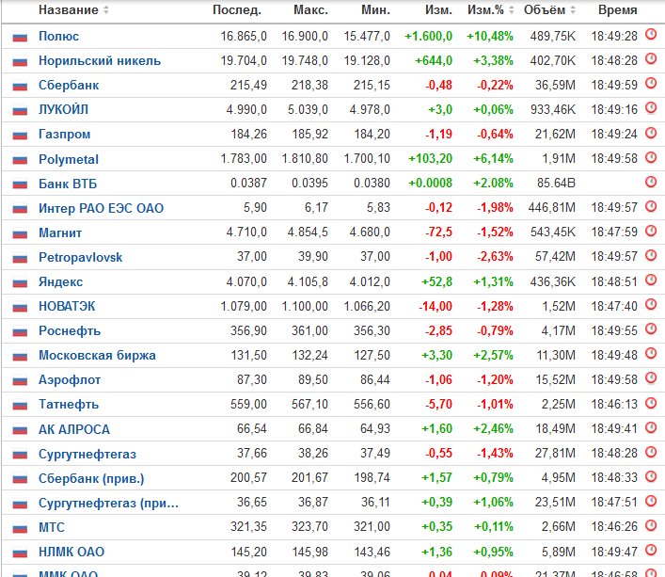The image size is (665, 577).
Task: Open the Магнит stock link
Action: click(60, 232)
